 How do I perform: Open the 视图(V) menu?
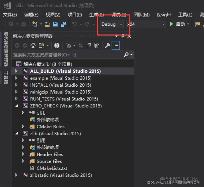[x=53, y=15]
